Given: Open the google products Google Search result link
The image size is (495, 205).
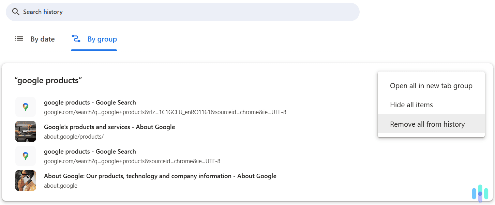Looking at the screenshot, I should pyautogui.click(x=90, y=102).
